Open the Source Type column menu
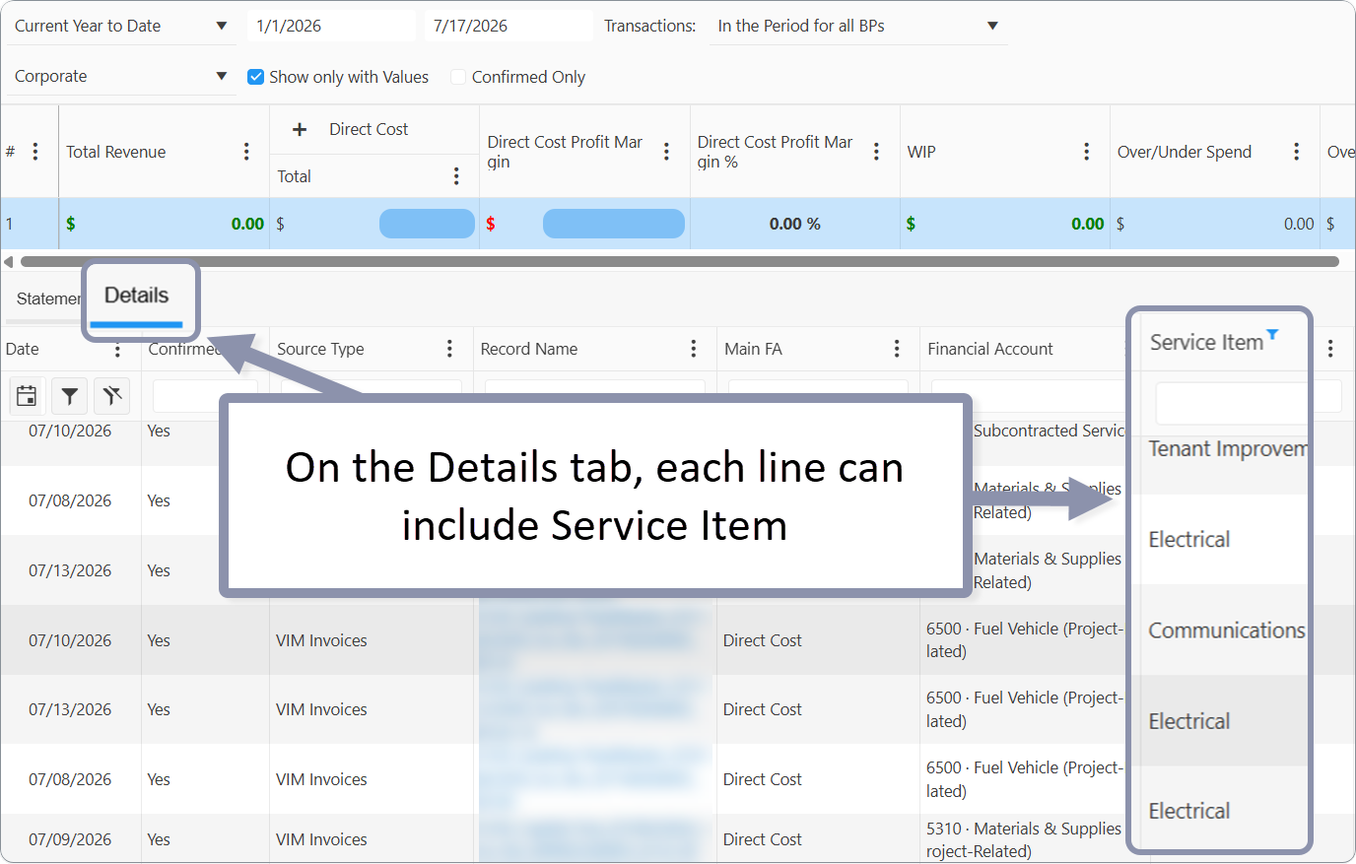 tap(449, 349)
